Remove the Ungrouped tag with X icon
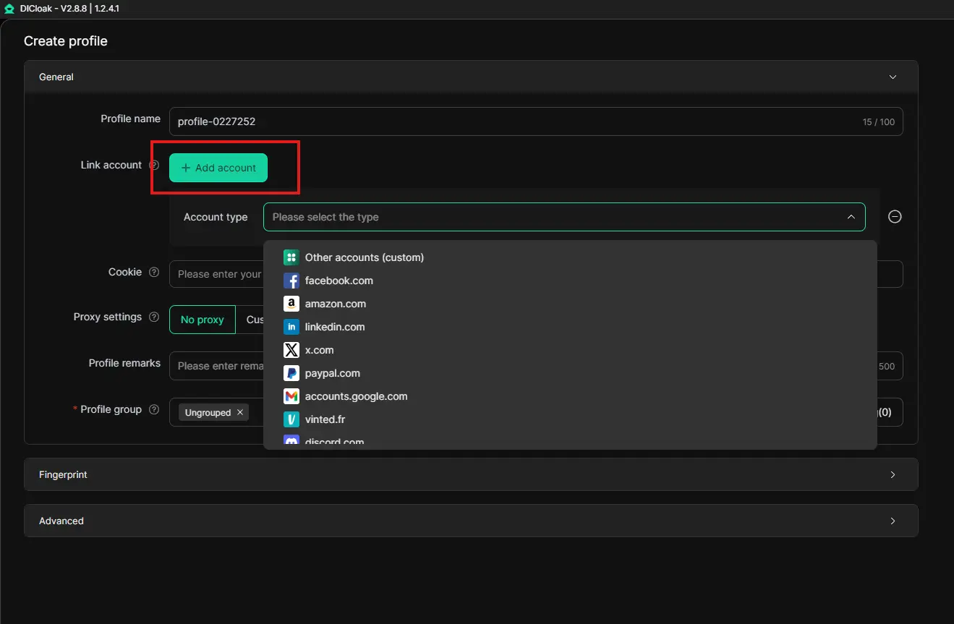The height and width of the screenshot is (624, 954). click(x=240, y=412)
